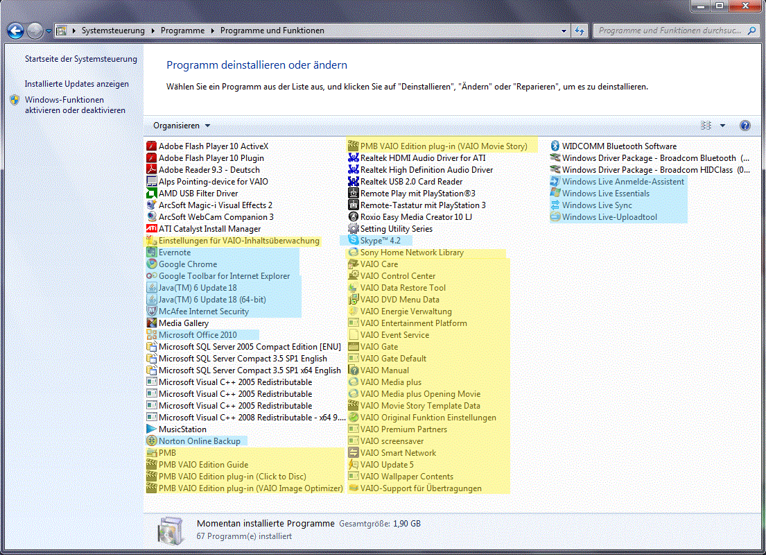This screenshot has height=555, width=766.
Task: Click the McAfee Internet Security icon
Action: (151, 311)
